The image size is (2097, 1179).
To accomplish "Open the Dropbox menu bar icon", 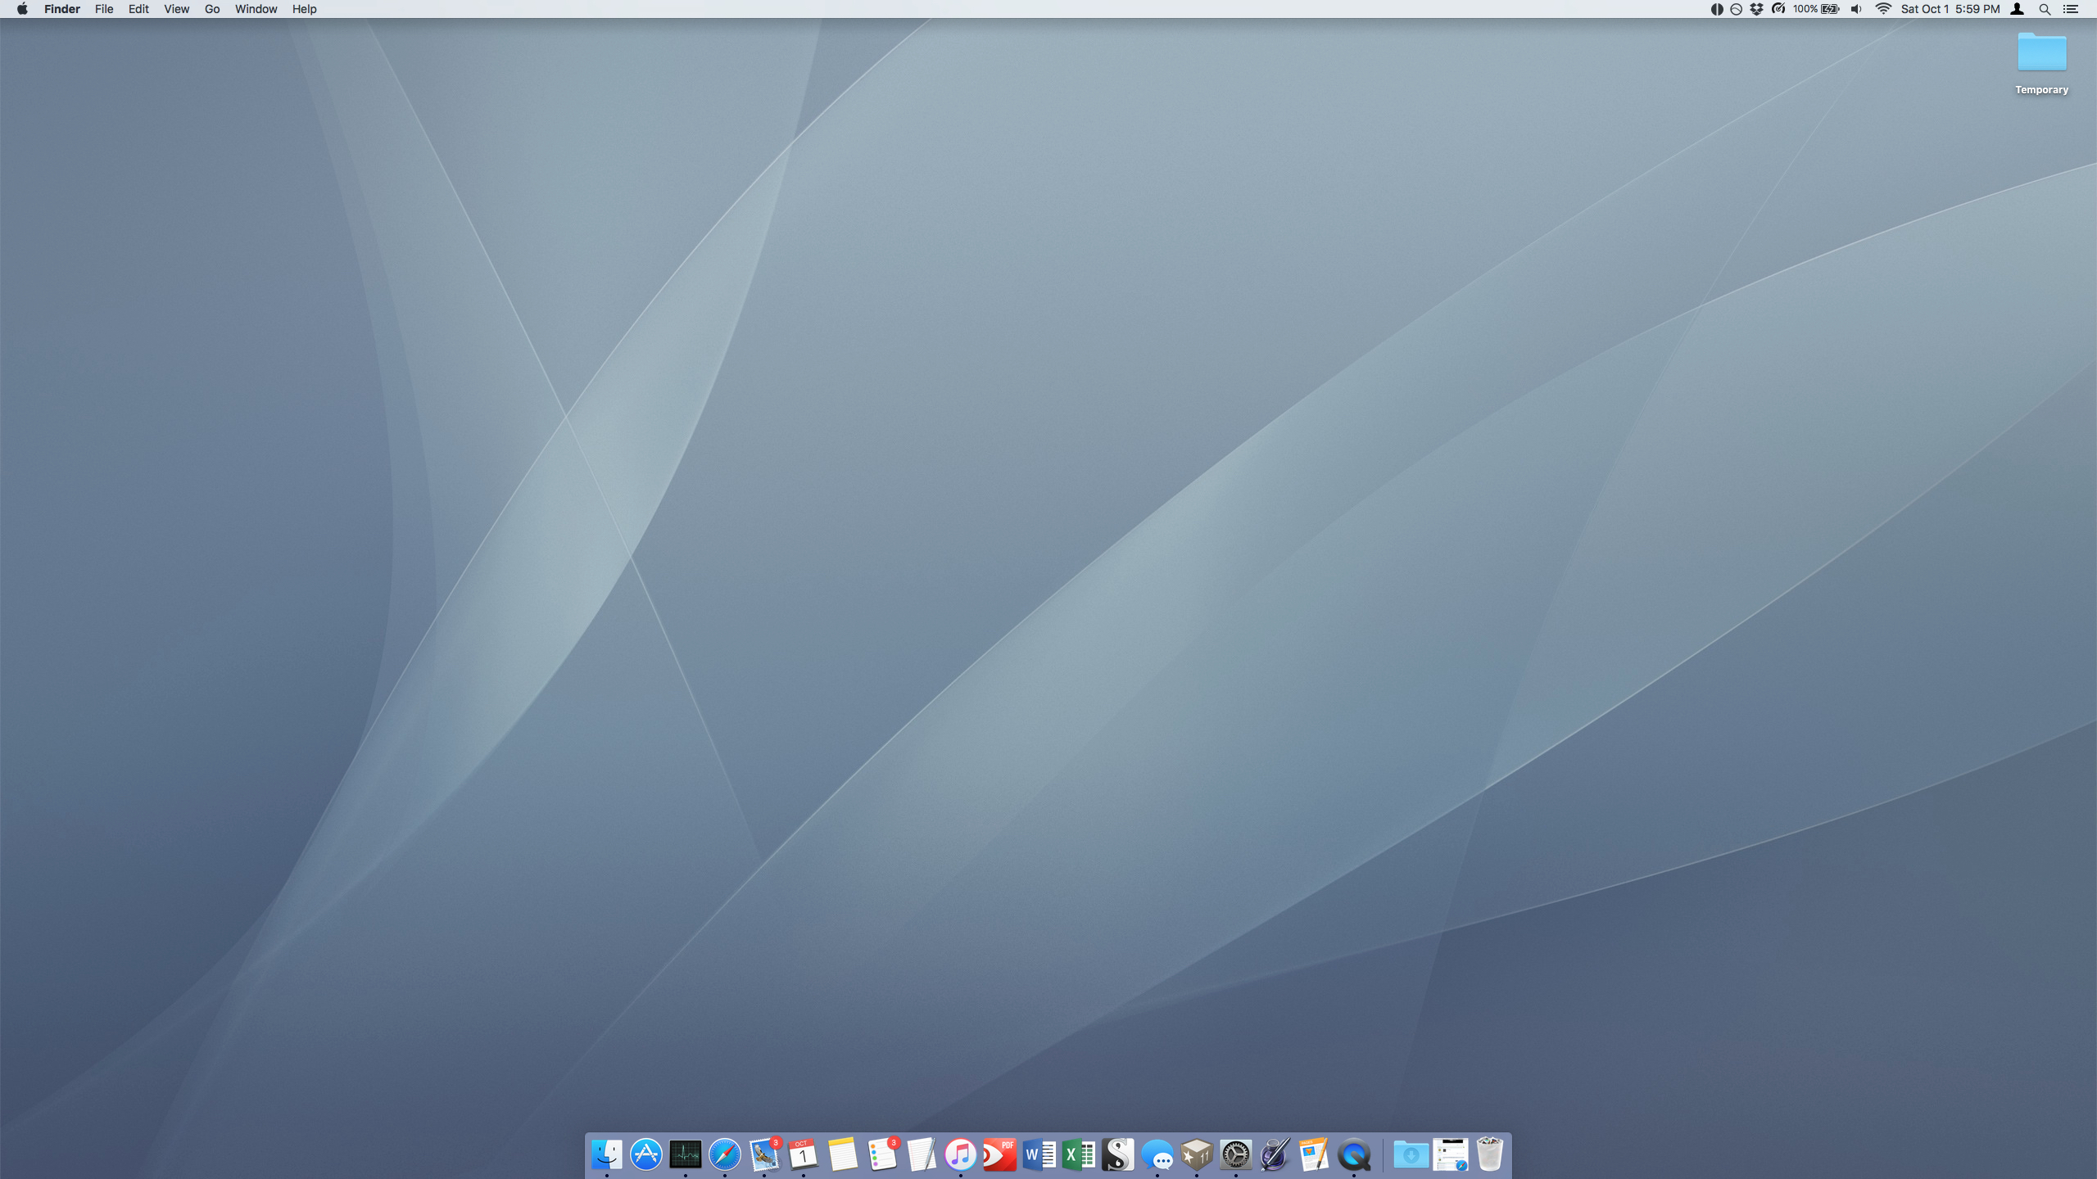I will pyautogui.click(x=1756, y=9).
